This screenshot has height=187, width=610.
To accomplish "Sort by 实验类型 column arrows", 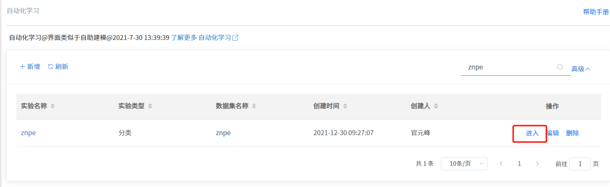I will click(150, 106).
